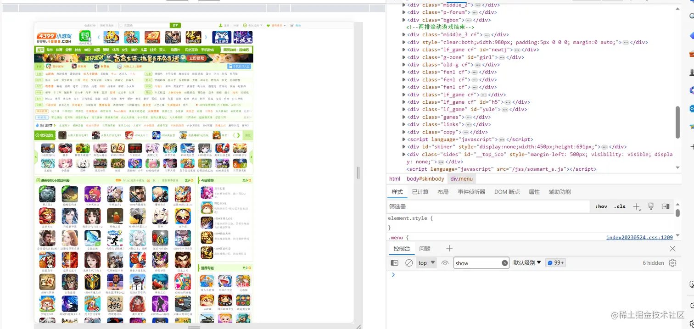Clear the console with the ban icon

pyautogui.click(x=409, y=263)
